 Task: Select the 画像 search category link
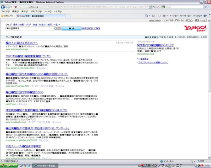(15, 25)
